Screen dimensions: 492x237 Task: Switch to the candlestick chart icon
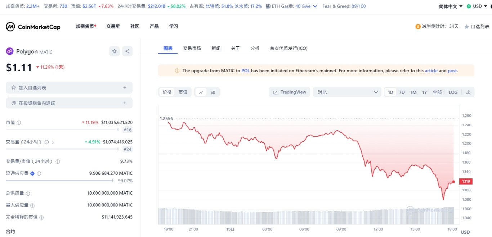click(x=213, y=92)
